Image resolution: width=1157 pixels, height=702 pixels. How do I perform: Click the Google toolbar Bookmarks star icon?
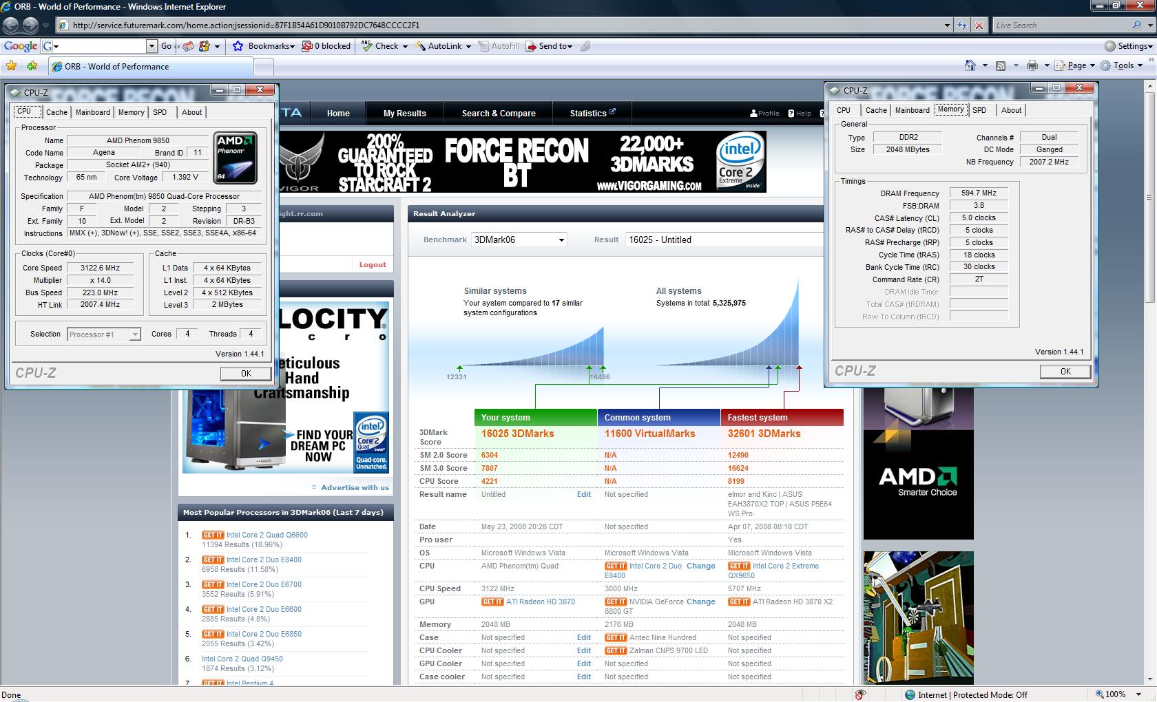[238, 46]
